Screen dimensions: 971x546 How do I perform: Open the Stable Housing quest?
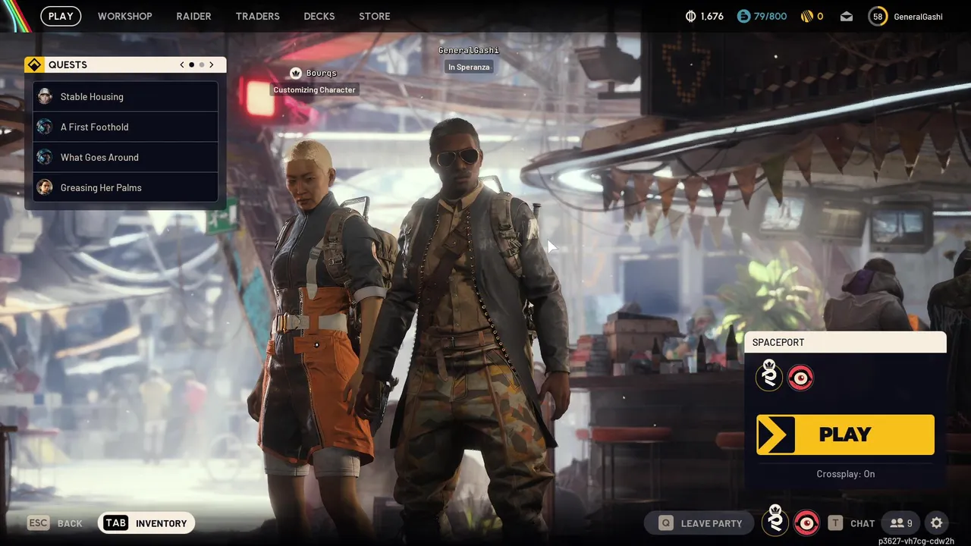tap(125, 96)
